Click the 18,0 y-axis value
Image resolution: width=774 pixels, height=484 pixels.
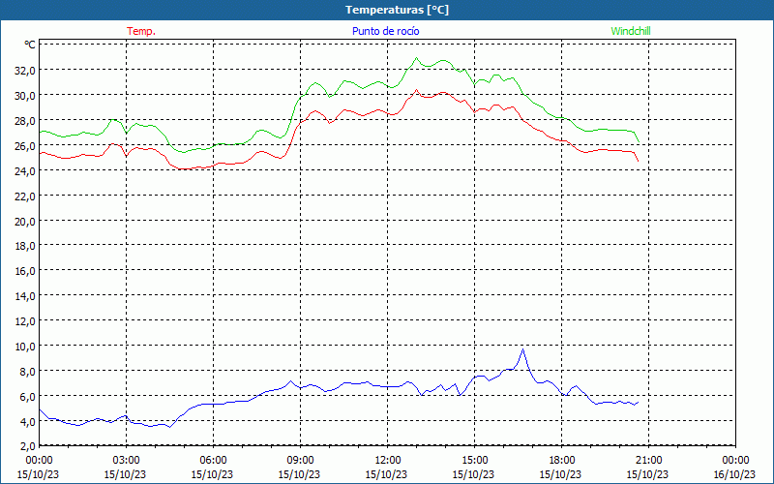point(25,246)
